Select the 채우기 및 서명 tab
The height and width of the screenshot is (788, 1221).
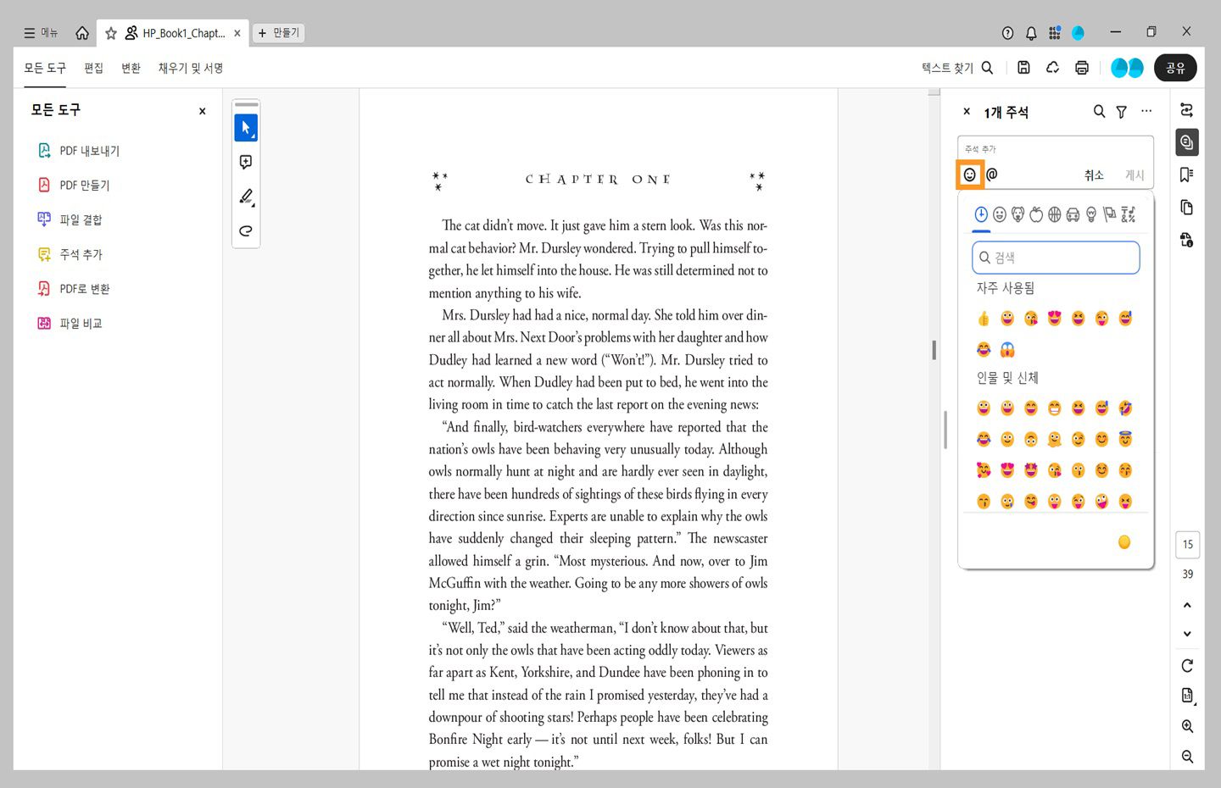191,68
